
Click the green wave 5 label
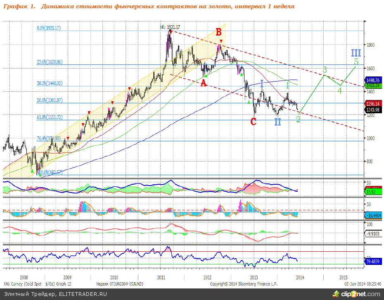356,62
